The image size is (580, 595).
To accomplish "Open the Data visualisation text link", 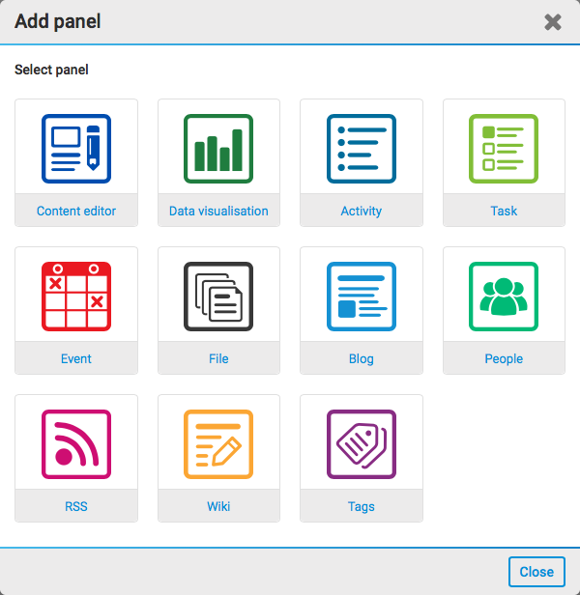I will click(x=218, y=211).
